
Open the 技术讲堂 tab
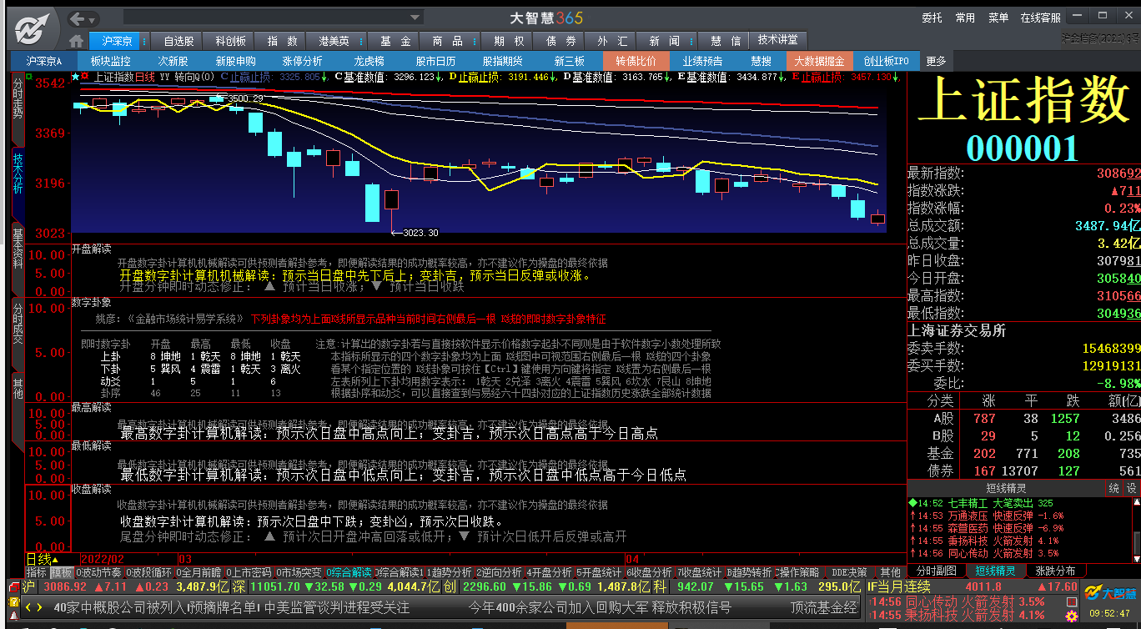pos(777,40)
